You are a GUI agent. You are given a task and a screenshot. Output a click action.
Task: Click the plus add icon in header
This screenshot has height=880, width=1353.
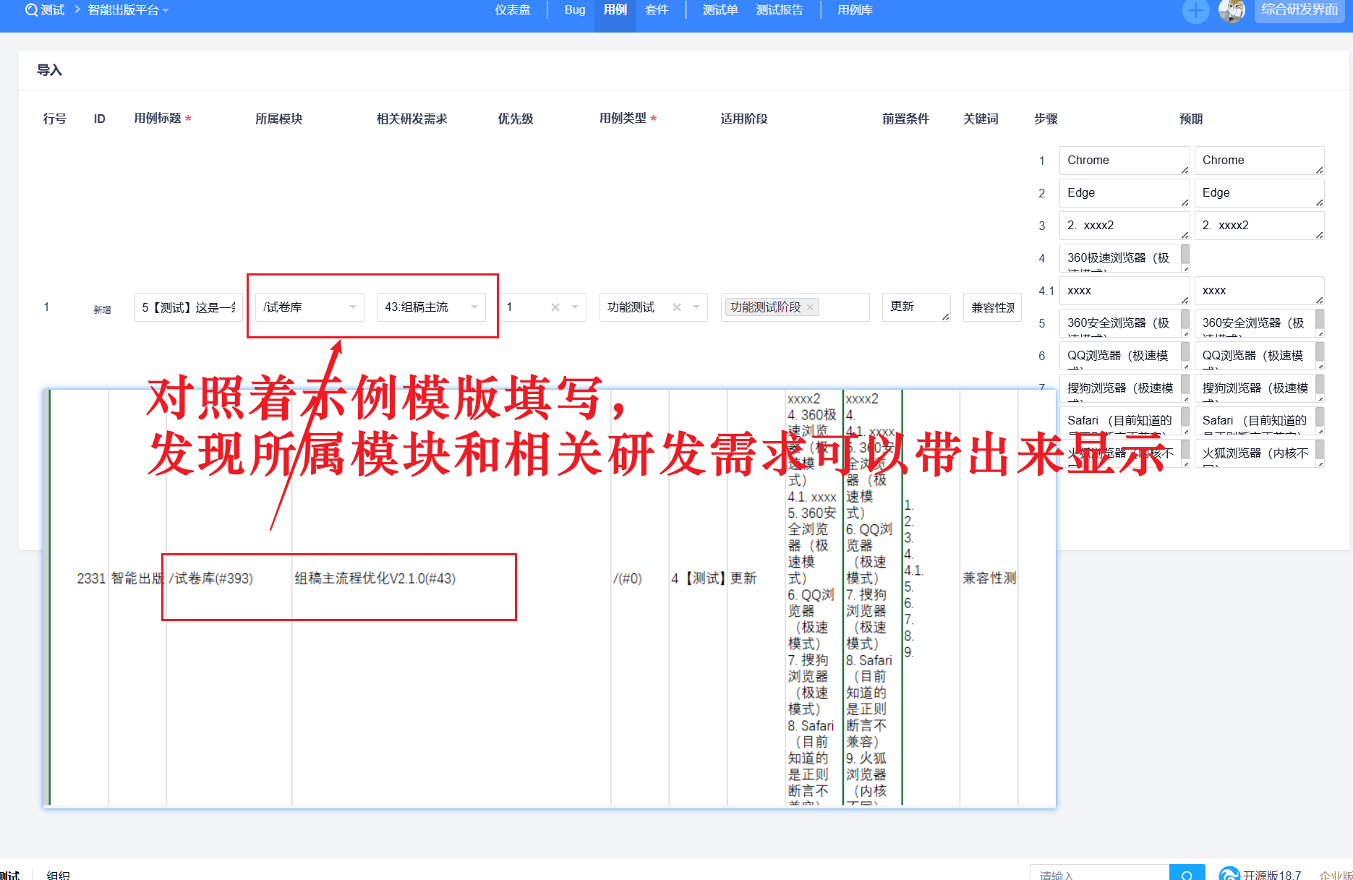(1195, 11)
